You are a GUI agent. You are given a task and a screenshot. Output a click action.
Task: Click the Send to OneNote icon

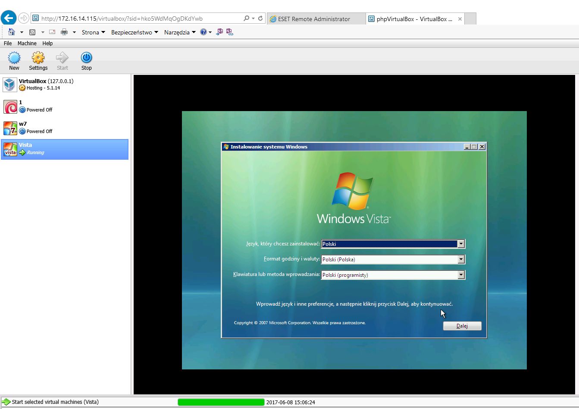(220, 32)
